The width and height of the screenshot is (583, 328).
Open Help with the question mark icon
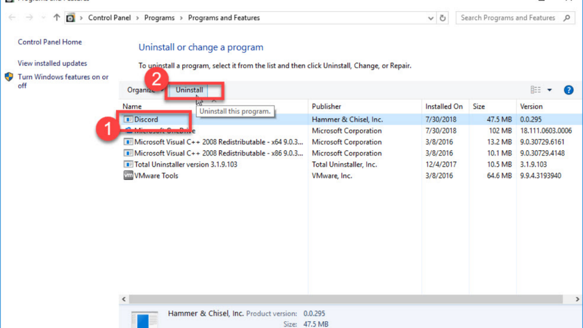pyautogui.click(x=569, y=90)
